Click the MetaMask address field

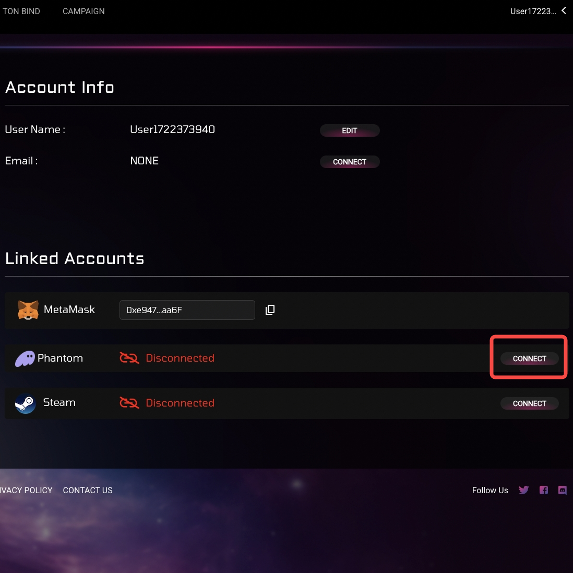[x=187, y=310]
